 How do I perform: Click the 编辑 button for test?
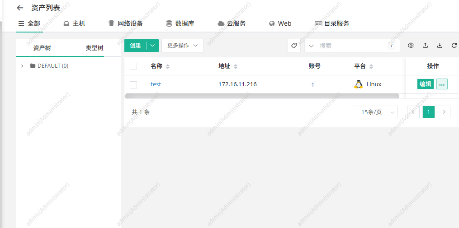[x=425, y=84]
